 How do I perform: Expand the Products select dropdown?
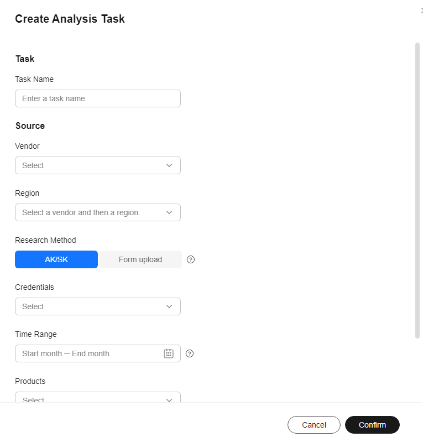[98, 397]
